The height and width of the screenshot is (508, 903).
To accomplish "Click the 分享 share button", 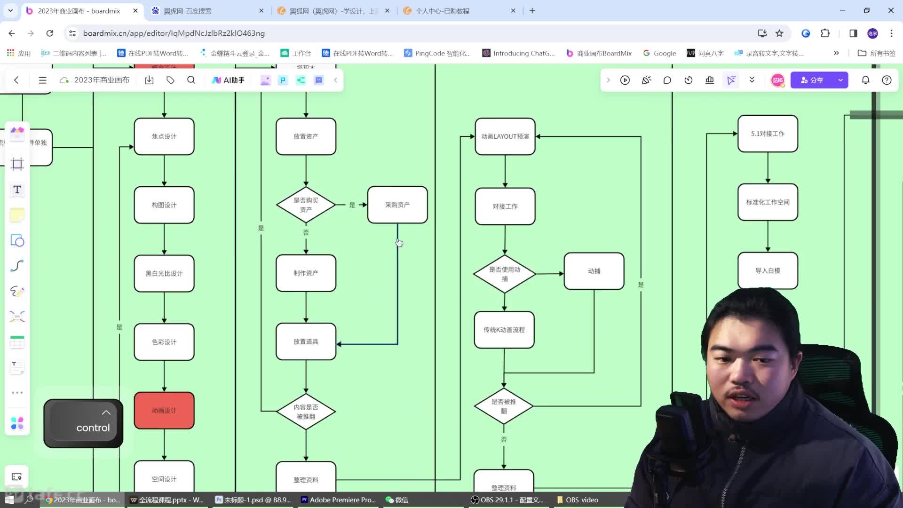I will [x=812, y=80].
